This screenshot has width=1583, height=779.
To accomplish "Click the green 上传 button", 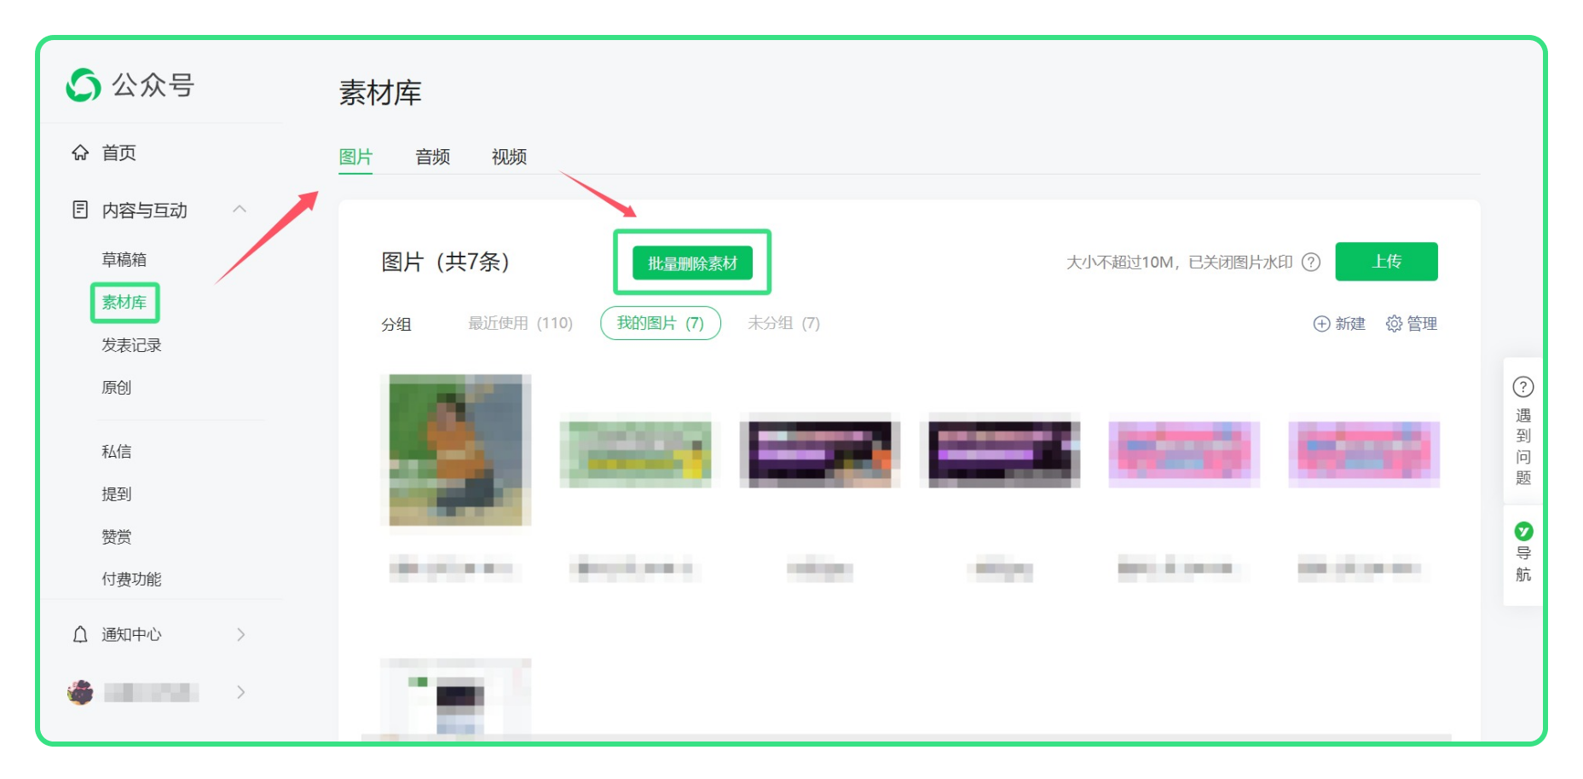I will [x=1386, y=262].
